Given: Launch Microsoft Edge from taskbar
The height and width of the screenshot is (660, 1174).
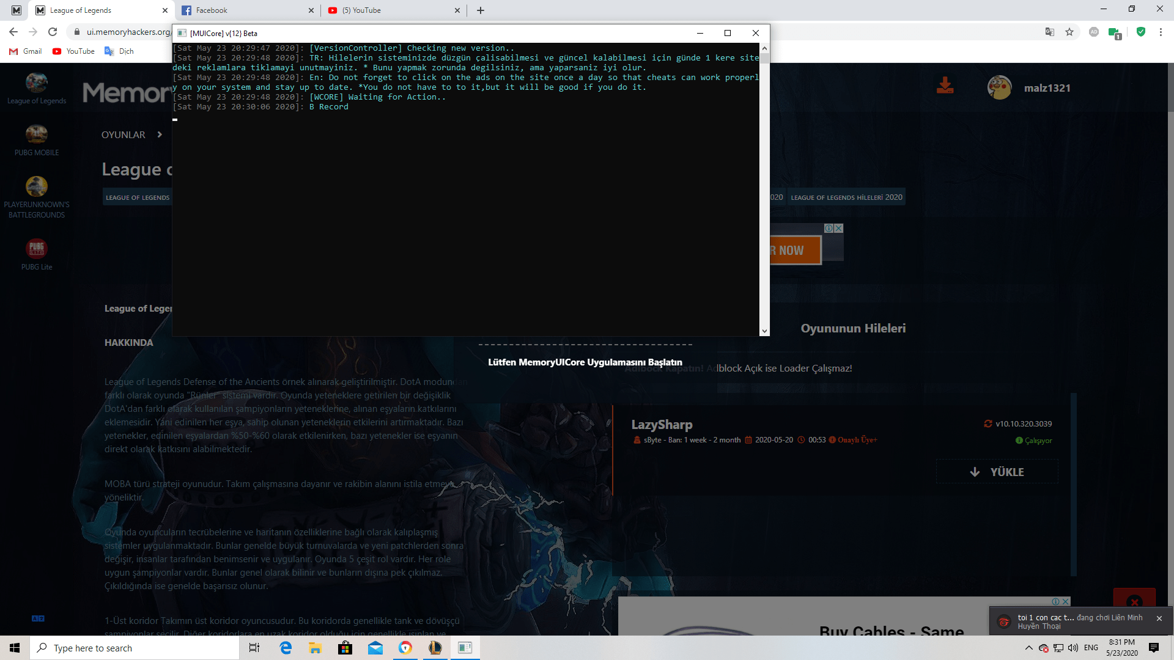Looking at the screenshot, I should [286, 648].
